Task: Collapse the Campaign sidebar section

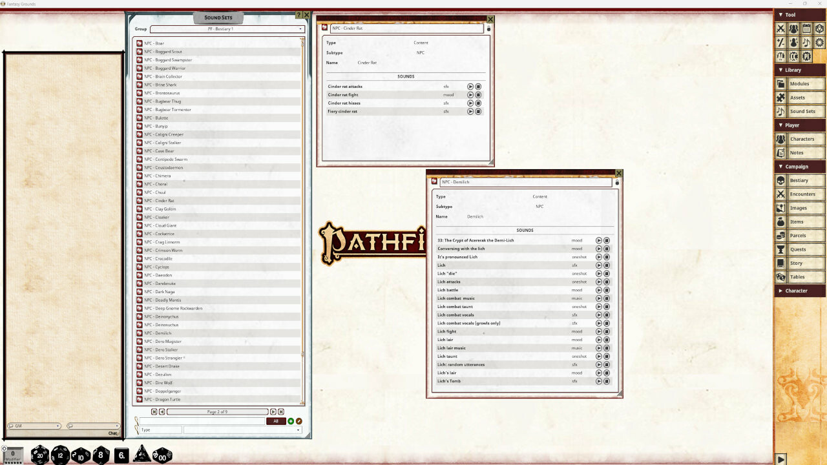Action: pyautogui.click(x=800, y=167)
